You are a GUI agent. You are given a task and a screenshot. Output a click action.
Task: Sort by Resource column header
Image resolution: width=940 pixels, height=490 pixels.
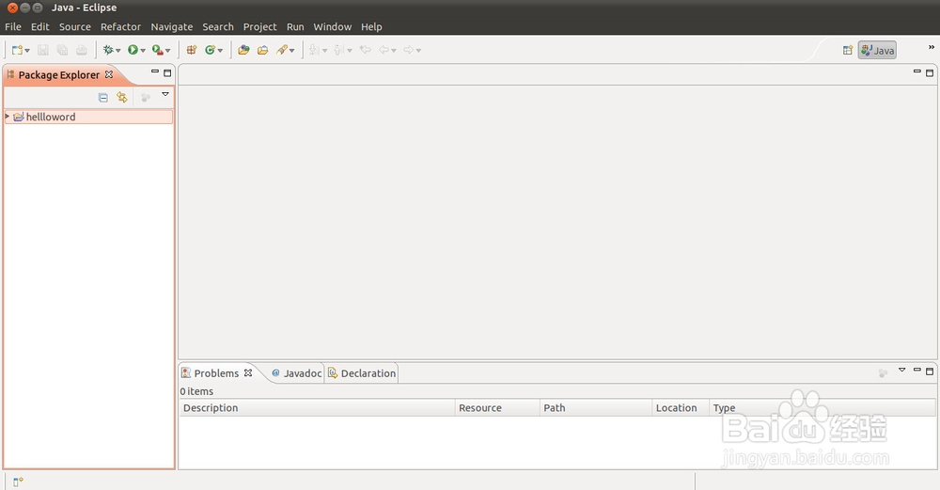(x=497, y=408)
